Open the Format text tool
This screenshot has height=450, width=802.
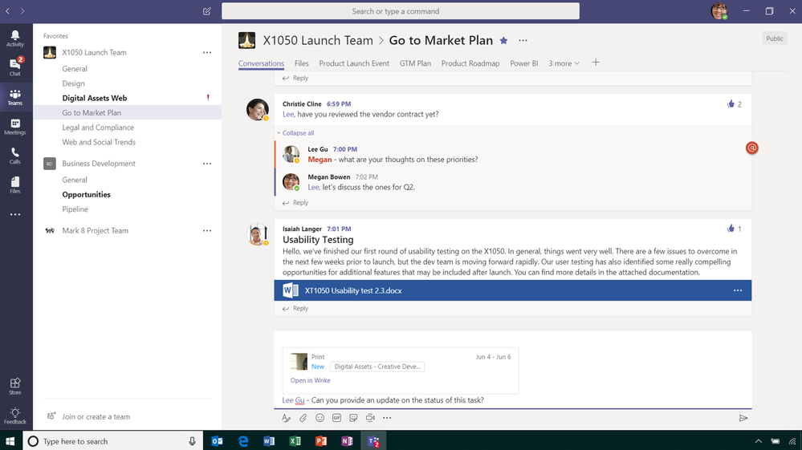pos(286,418)
